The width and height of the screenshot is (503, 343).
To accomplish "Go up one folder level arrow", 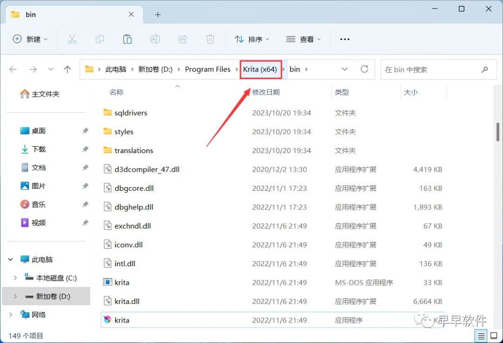I will pyautogui.click(x=68, y=69).
